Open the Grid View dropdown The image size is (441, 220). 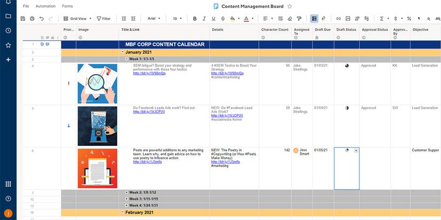pos(78,19)
